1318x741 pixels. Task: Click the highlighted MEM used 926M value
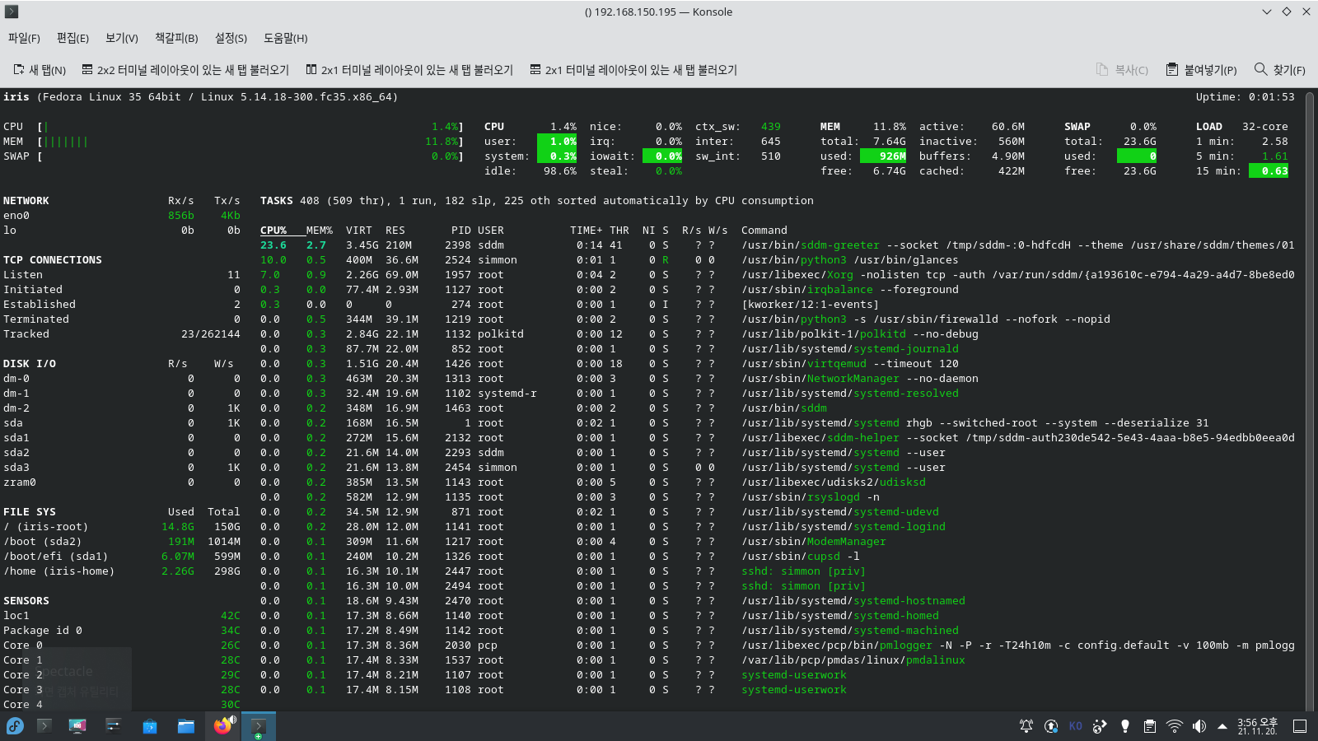tap(883, 156)
